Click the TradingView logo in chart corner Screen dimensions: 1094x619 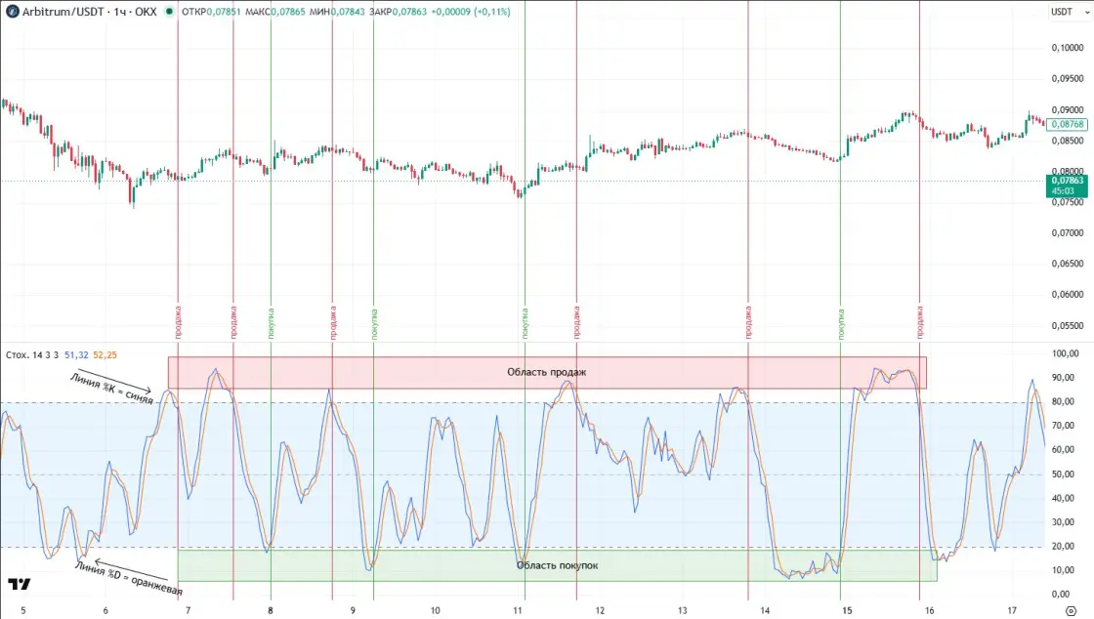point(19,584)
